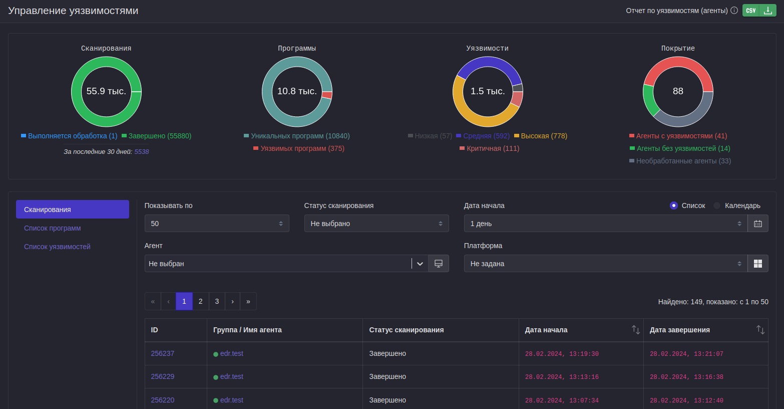Open Список уязвимостей sidebar tab
Viewport: 784px width, 409px height.
click(57, 247)
